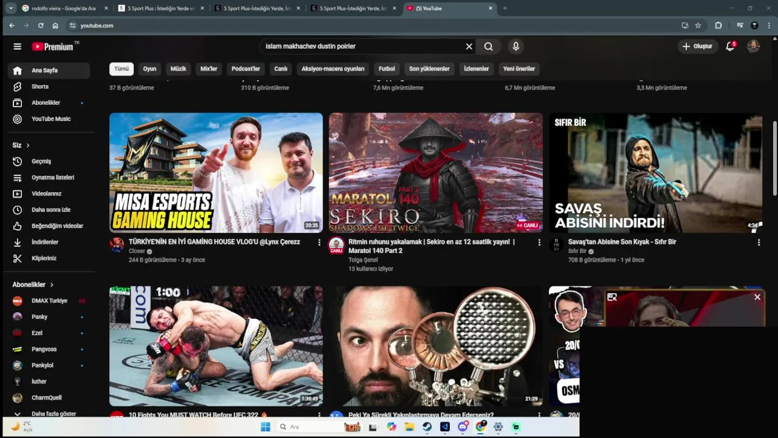Image resolution: width=778 pixels, height=438 pixels.
Task: Select the Müzik filter chip
Action: 178,69
